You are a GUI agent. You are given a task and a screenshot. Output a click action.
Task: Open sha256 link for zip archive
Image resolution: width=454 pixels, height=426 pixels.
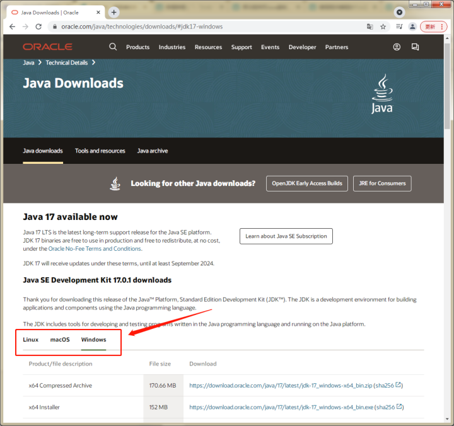pyautogui.click(x=388, y=386)
